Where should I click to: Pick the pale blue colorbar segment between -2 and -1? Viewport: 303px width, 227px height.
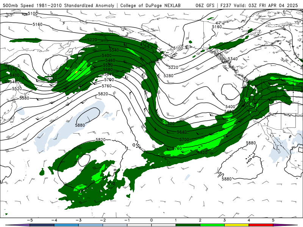click(x=115, y=225)
